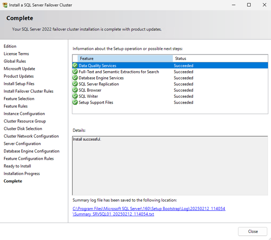This screenshot has width=271, height=240.
Task: Click the bold Complete step in the sidebar
Action: [x=13, y=181]
